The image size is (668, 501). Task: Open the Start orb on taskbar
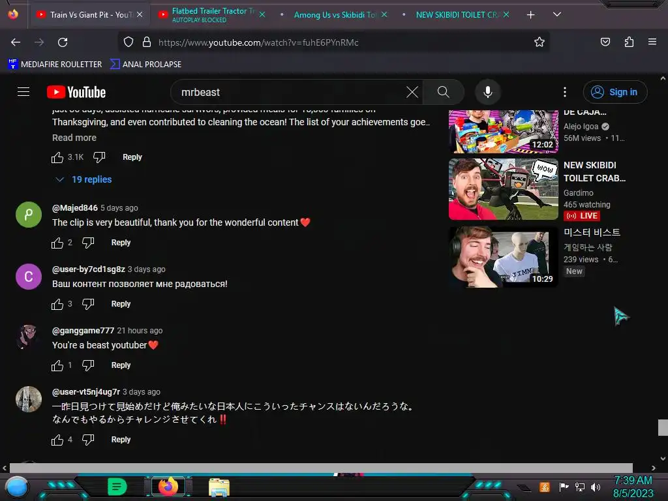click(16, 487)
